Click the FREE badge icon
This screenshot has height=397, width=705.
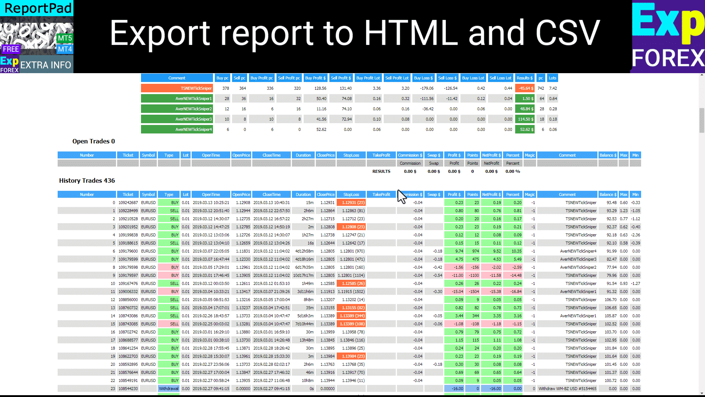(x=11, y=49)
